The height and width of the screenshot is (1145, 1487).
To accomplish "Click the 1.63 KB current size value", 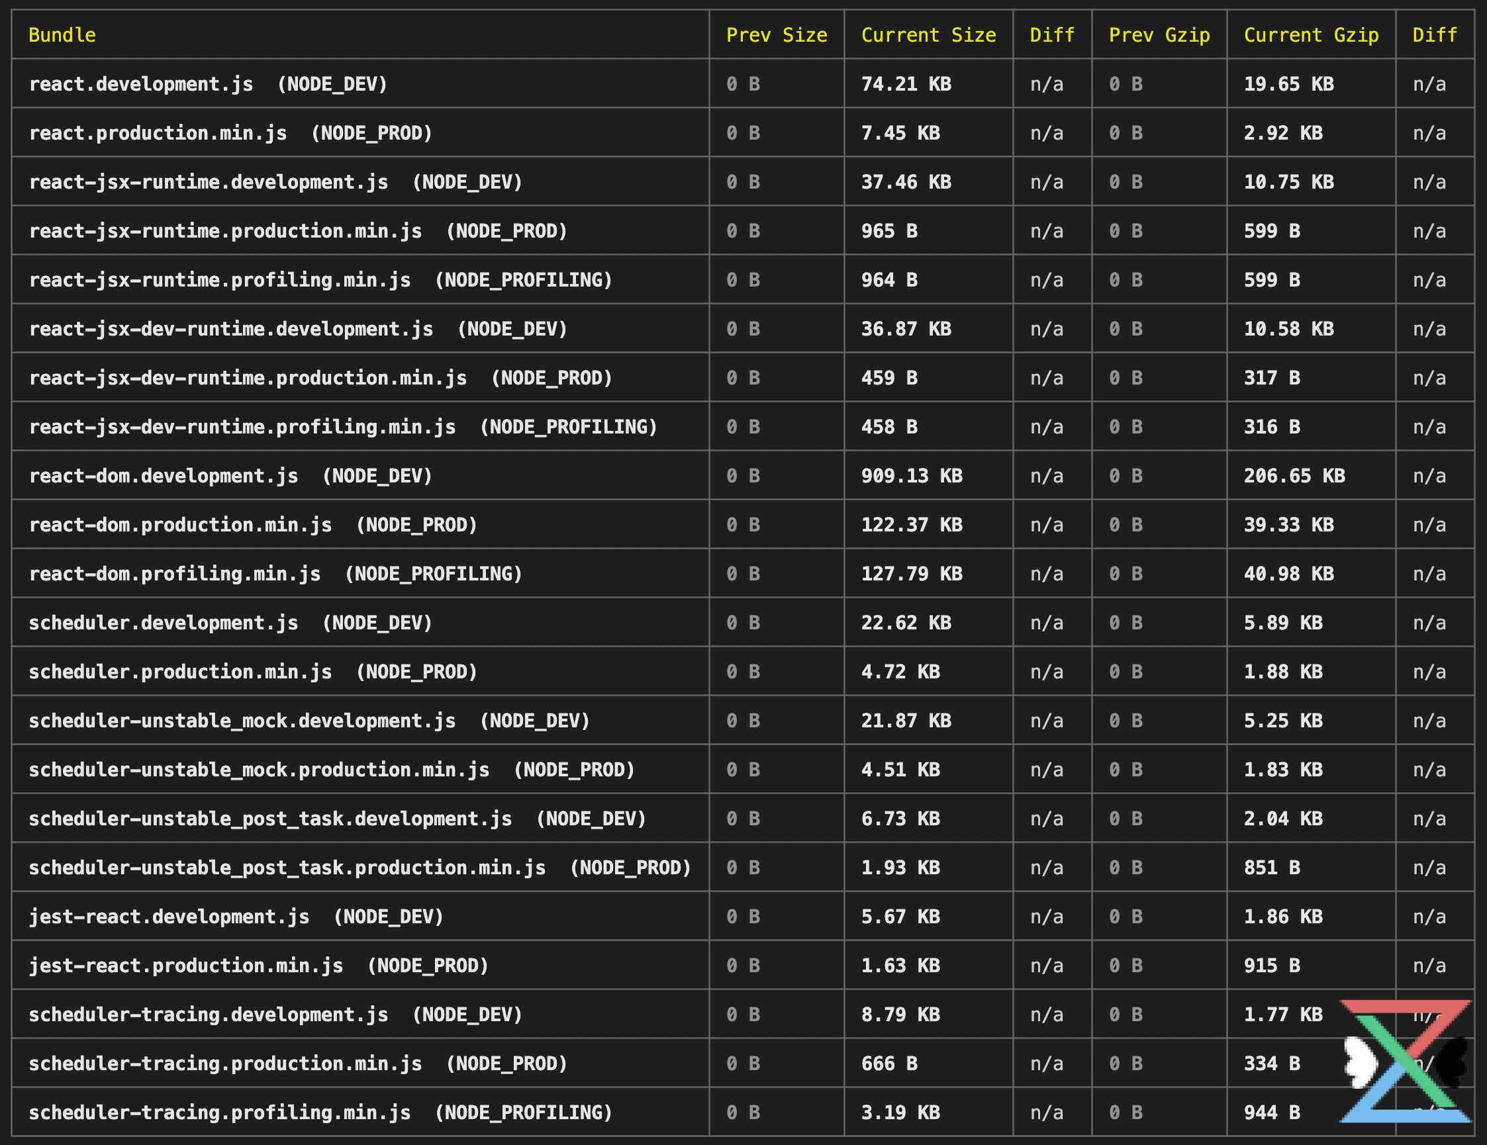I will (901, 966).
